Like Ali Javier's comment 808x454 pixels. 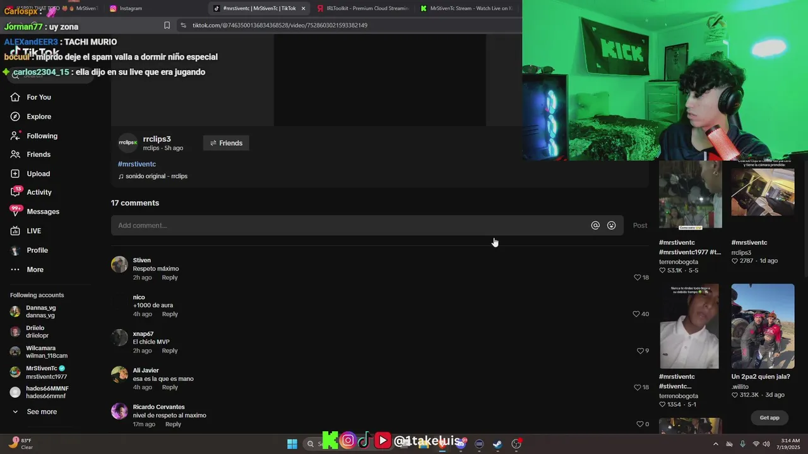coord(638,387)
